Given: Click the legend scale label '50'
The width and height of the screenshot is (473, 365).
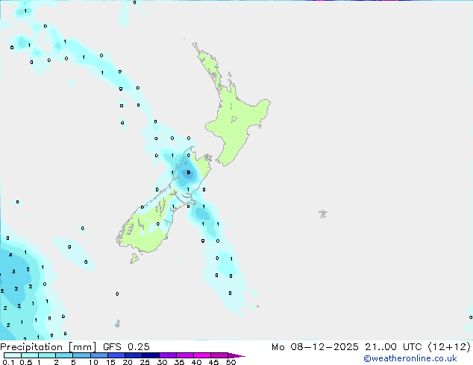Looking at the screenshot, I should click(x=231, y=362).
